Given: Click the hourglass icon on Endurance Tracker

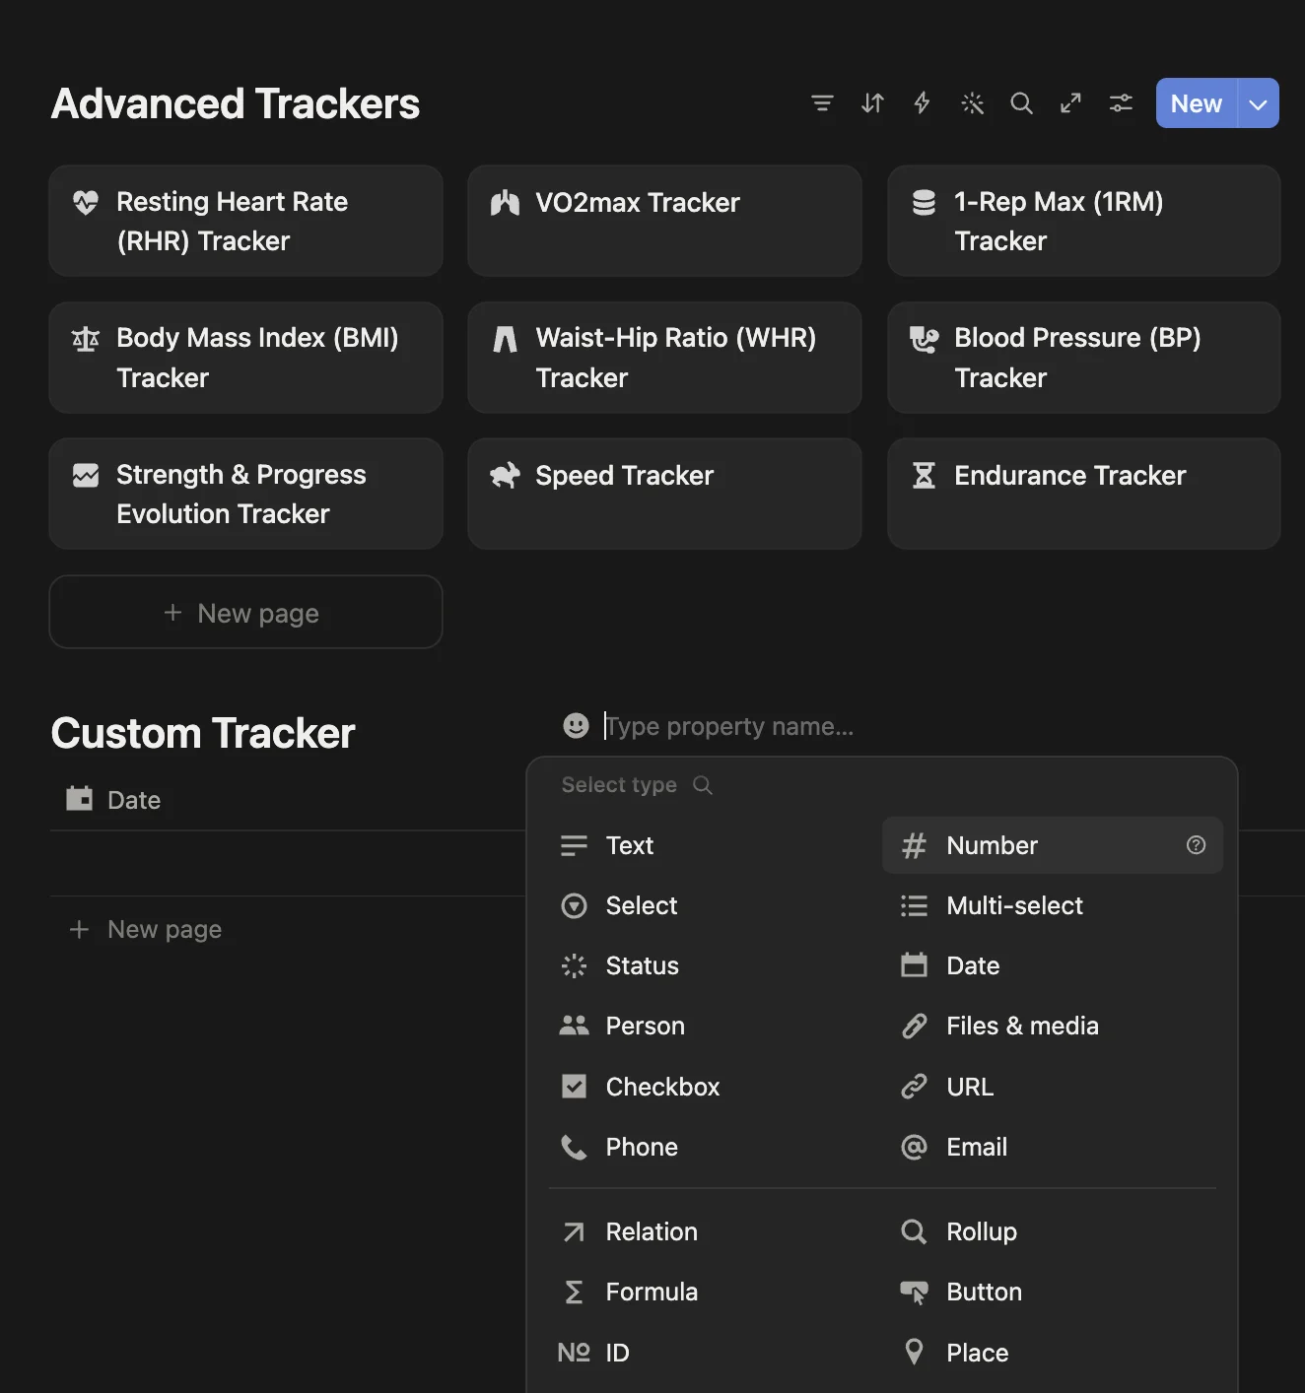Looking at the screenshot, I should pyautogui.click(x=924, y=476).
